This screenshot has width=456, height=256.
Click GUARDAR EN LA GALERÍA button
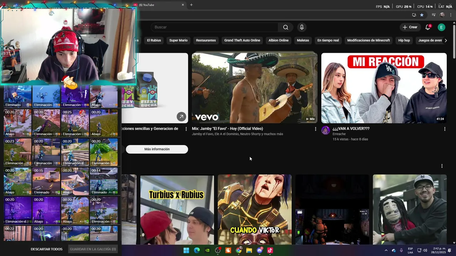[93, 249]
